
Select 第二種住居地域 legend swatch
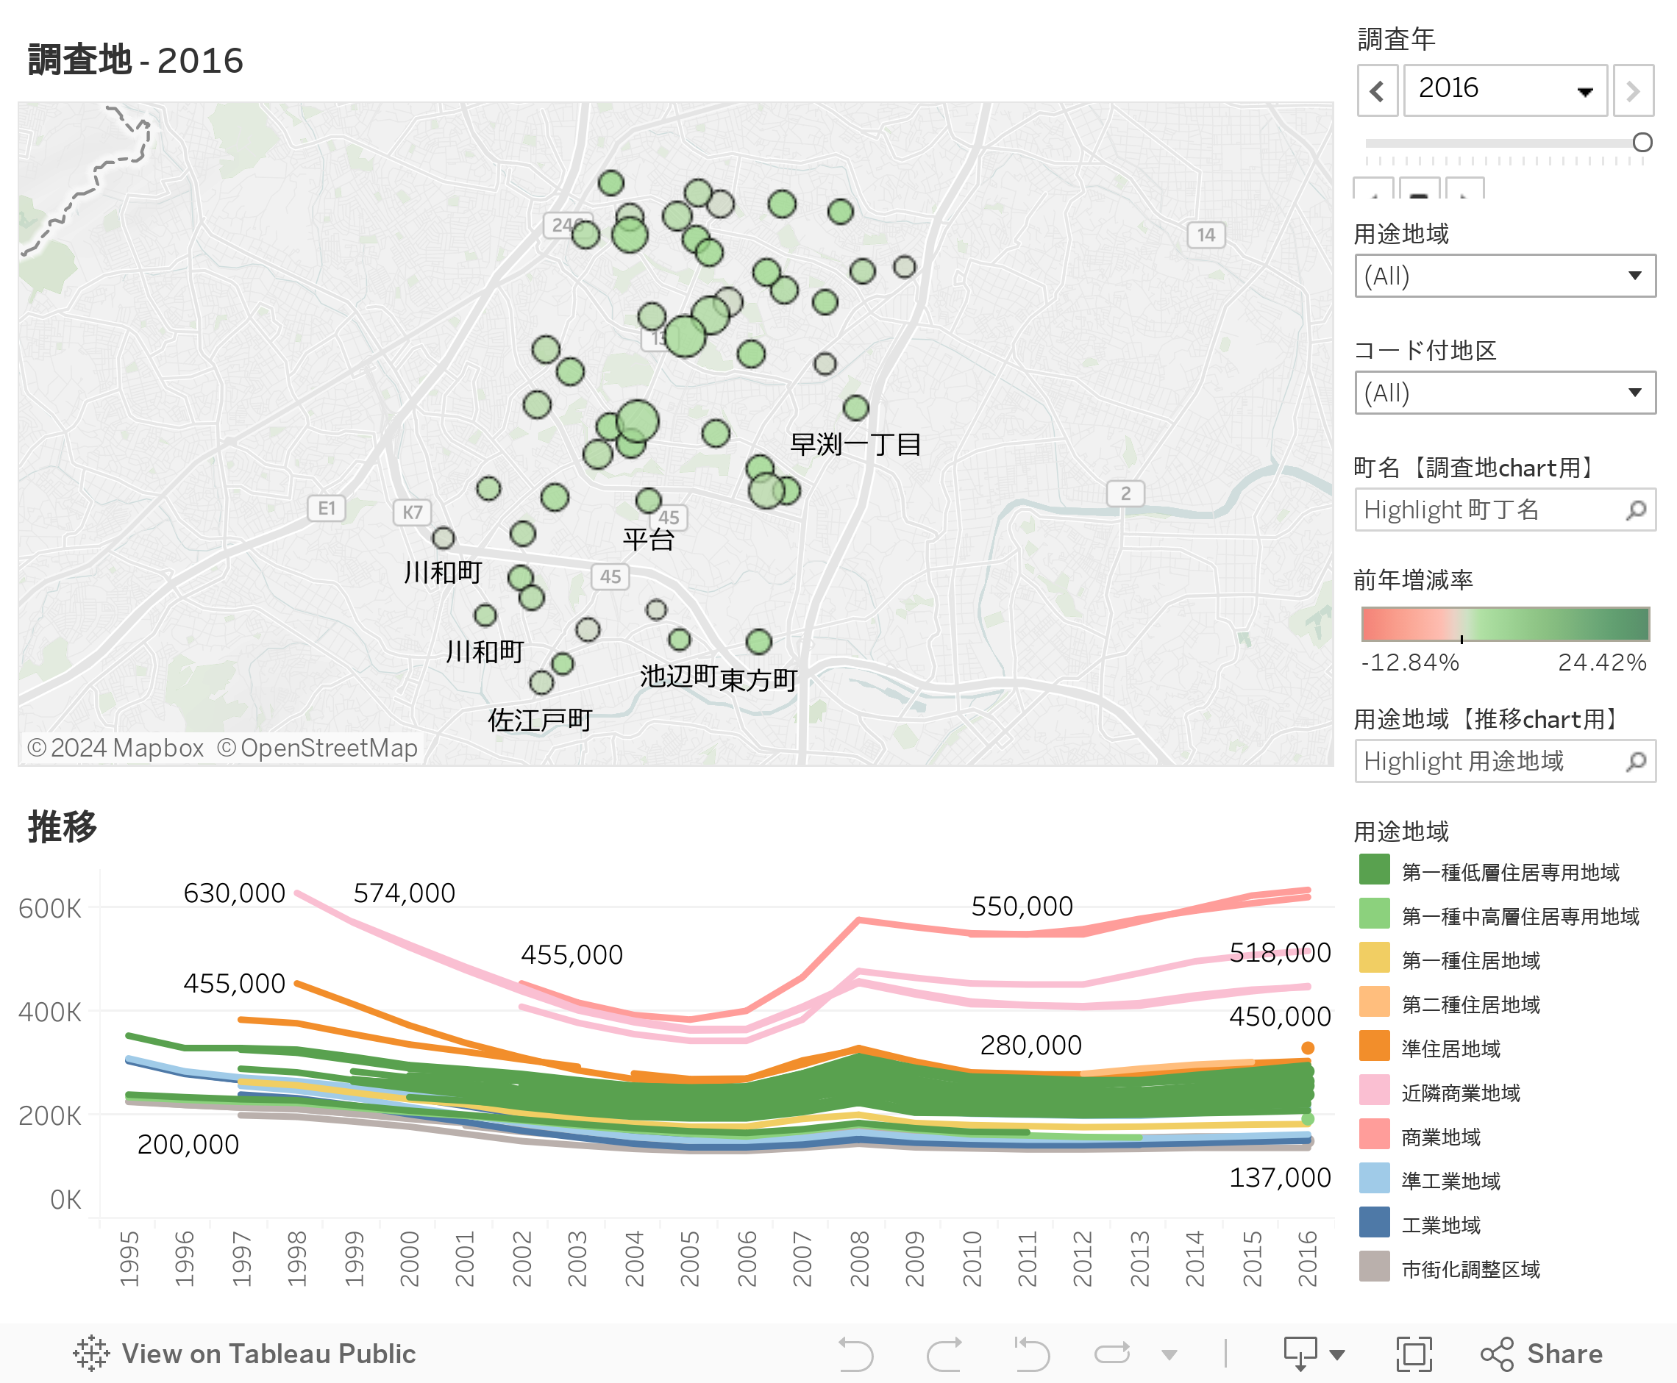[1374, 1002]
